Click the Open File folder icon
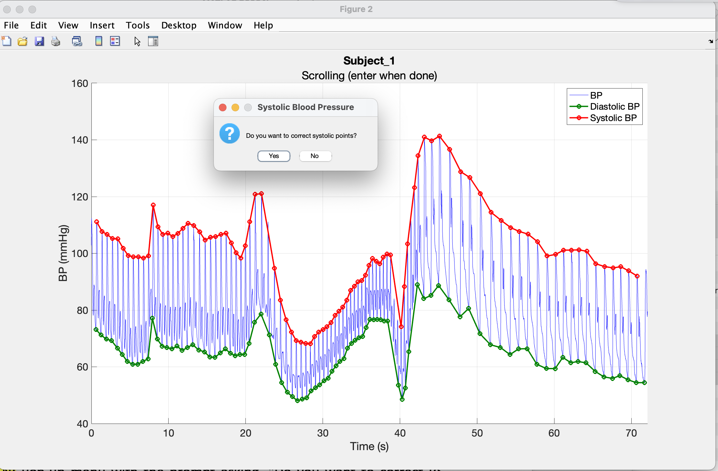 [x=22, y=41]
